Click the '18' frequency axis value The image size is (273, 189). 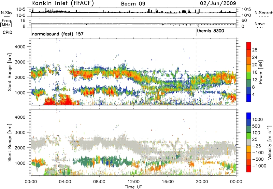tap(23, 20)
